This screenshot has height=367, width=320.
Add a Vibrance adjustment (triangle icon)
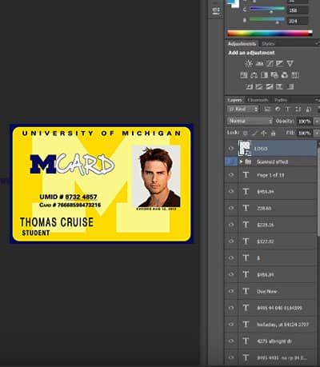click(290, 63)
